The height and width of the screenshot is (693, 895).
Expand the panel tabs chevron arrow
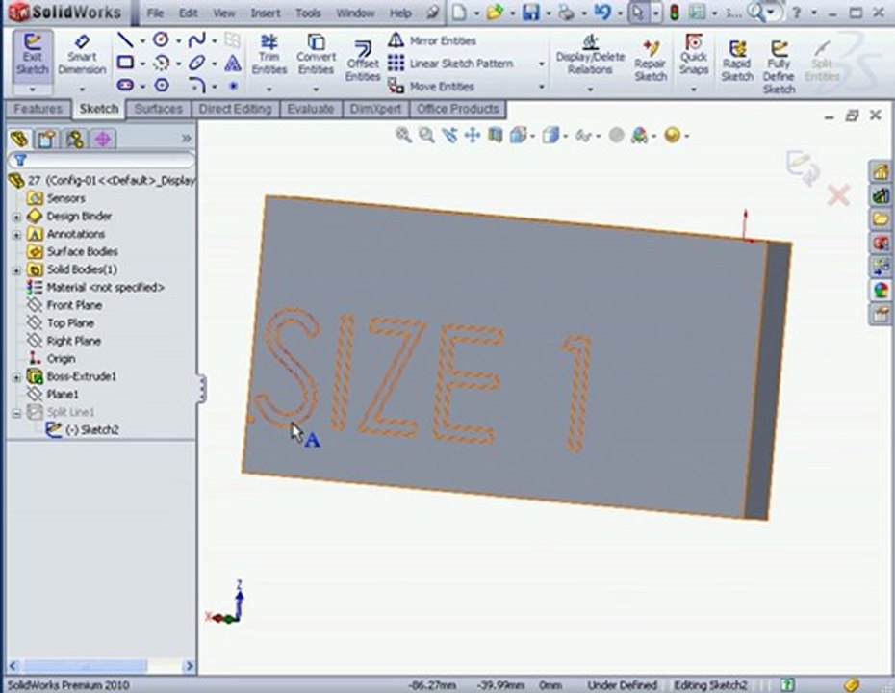tap(186, 139)
